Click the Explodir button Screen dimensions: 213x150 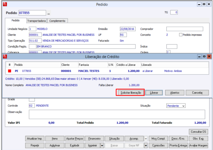pyautogui.click(x=75, y=145)
